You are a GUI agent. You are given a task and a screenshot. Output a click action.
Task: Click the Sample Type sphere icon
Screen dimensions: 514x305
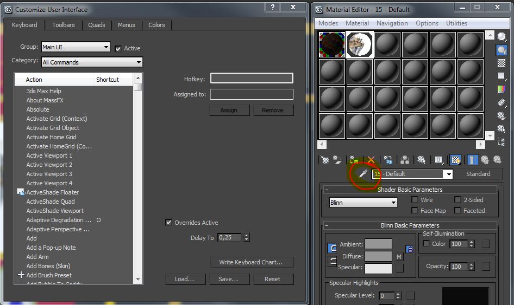coord(502,37)
